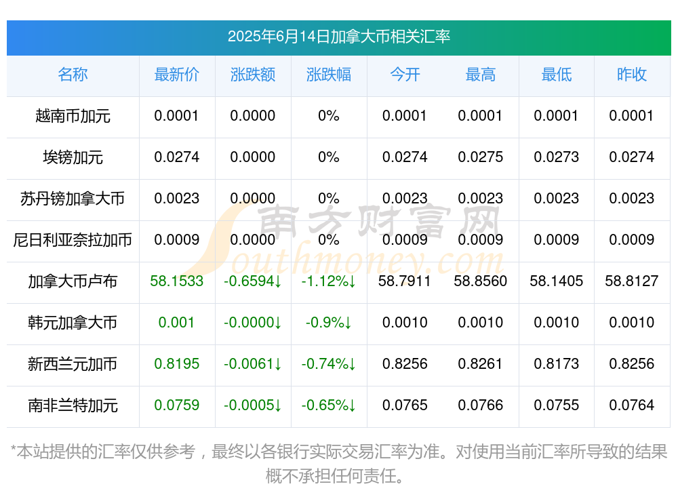Click change amount -0.0005↓
678x497 pixels.
pyautogui.click(x=252, y=405)
